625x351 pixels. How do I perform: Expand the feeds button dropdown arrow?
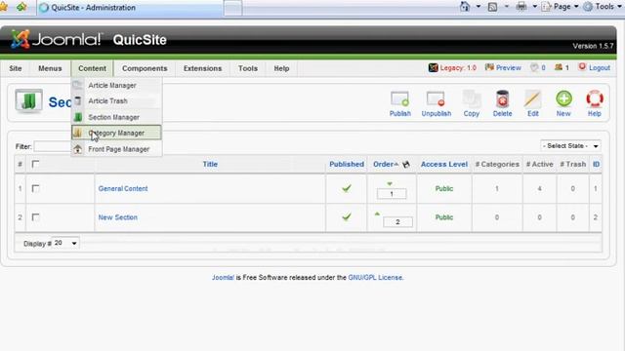point(507,7)
